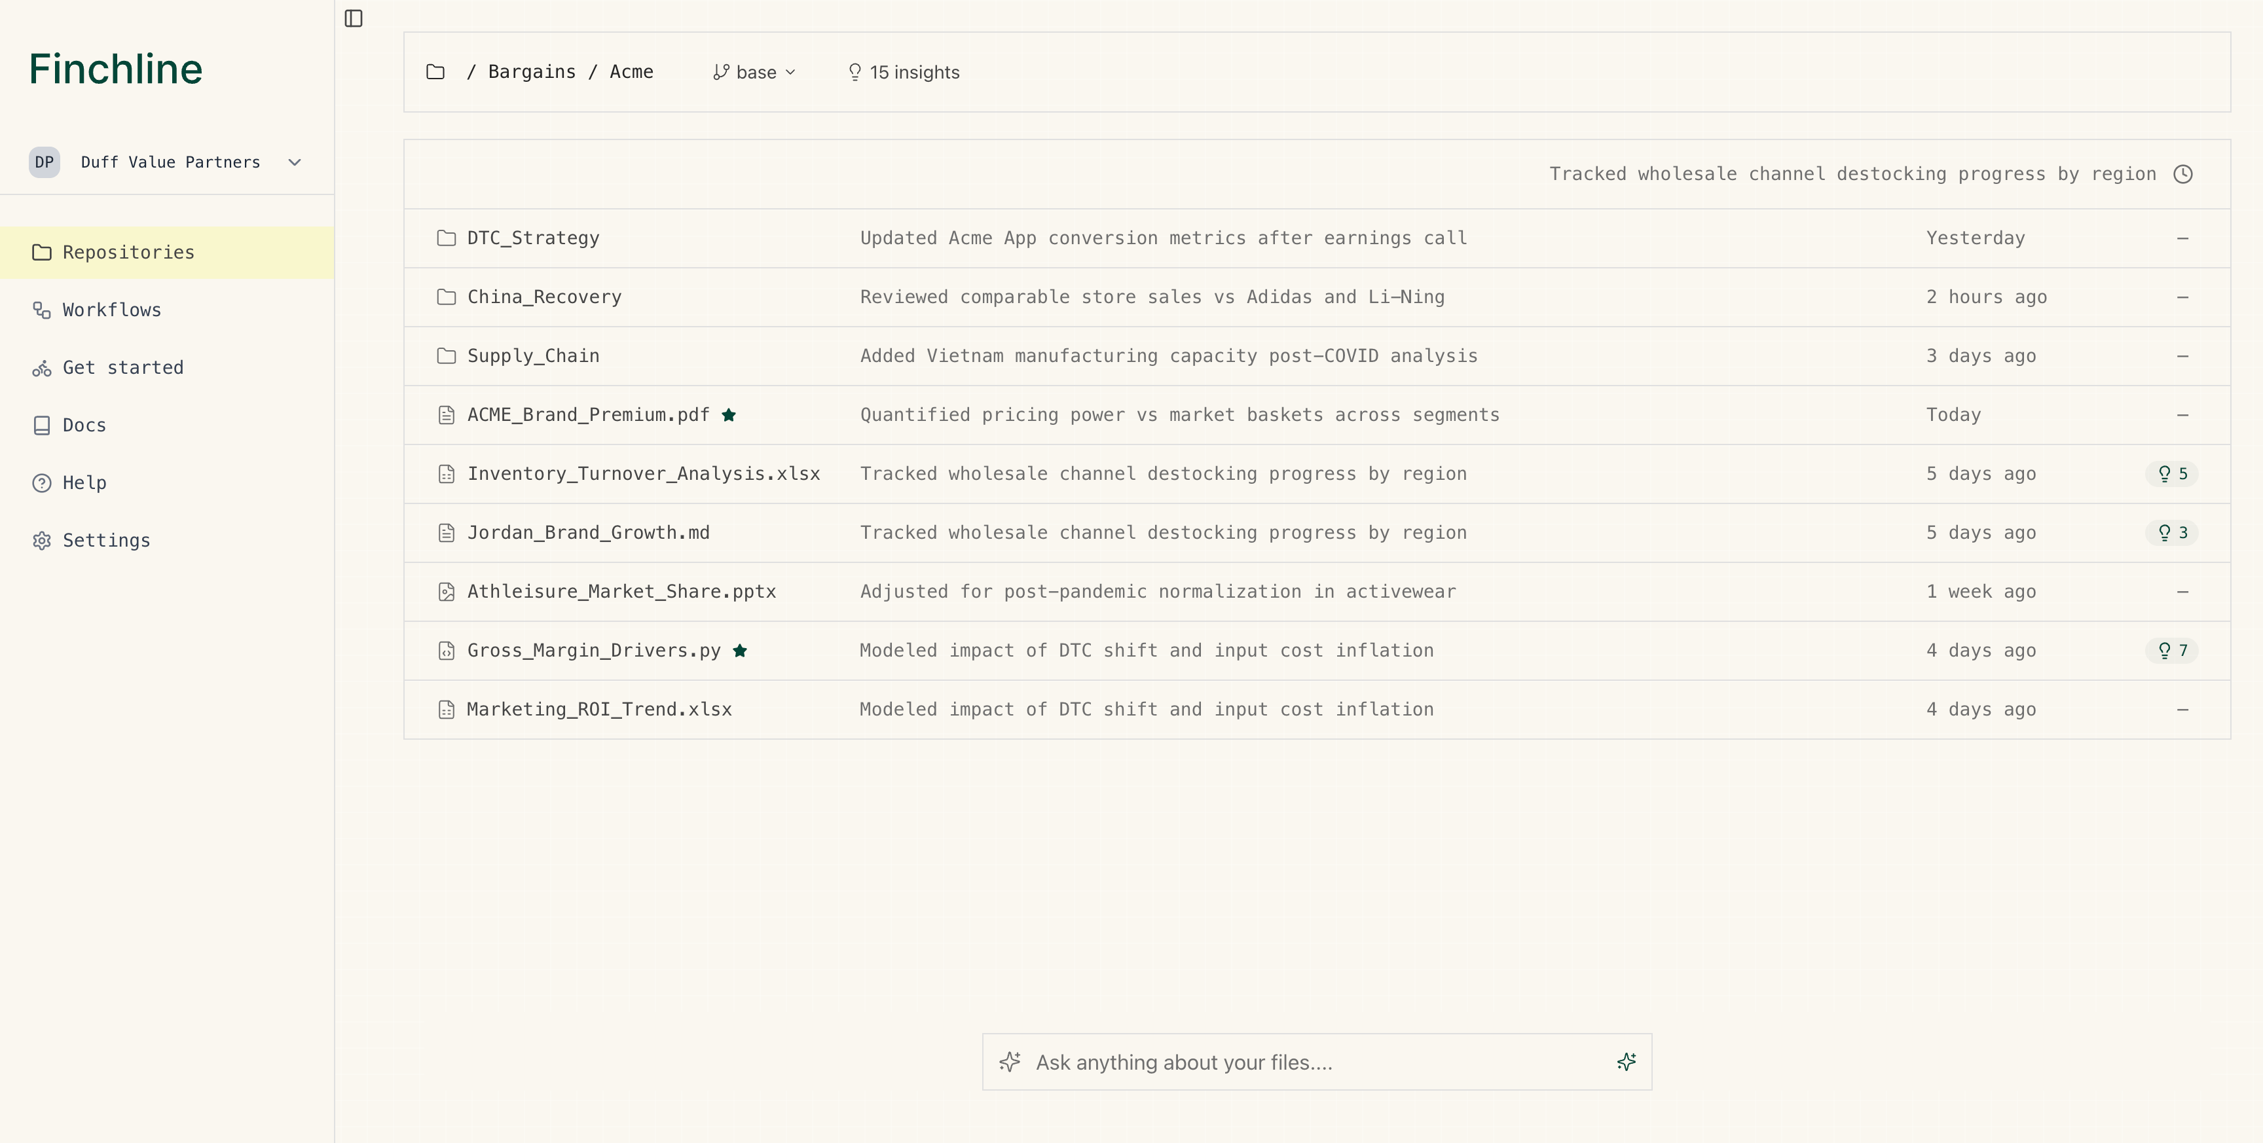Open Gross_Margin_Drivers.py file
The image size is (2263, 1143).
[x=594, y=650]
